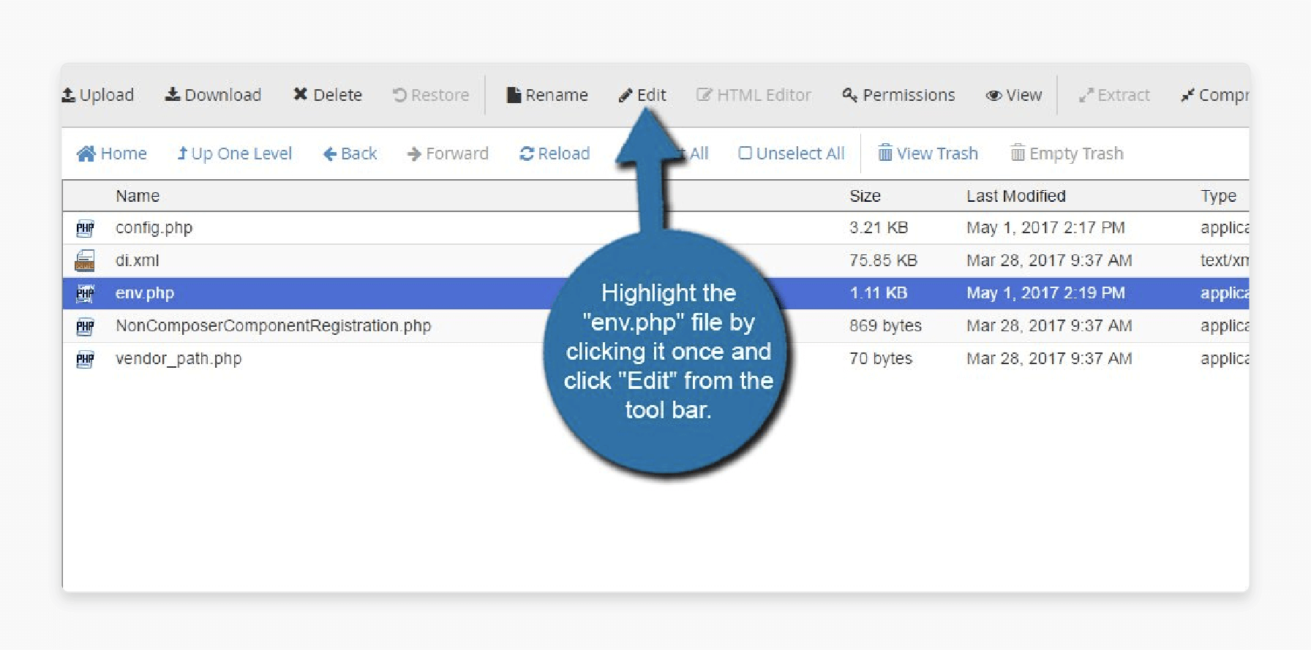The height and width of the screenshot is (650, 1311).
Task: Sort by the Last Modified column header
Action: 1016,196
